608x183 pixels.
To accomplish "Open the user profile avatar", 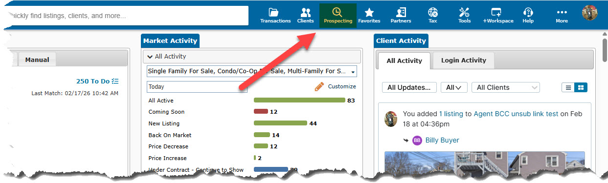I will click(589, 13).
